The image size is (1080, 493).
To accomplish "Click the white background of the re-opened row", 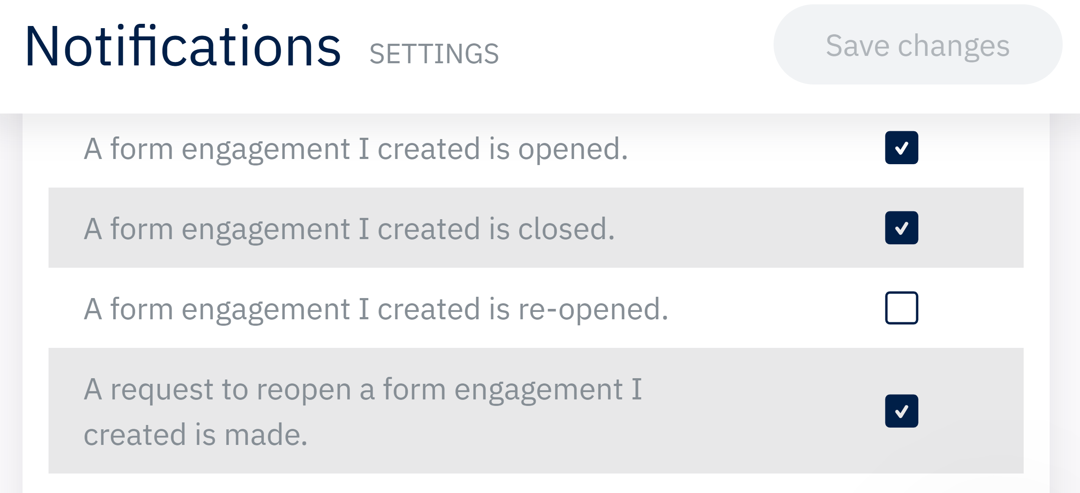I will pyautogui.click(x=771, y=308).
